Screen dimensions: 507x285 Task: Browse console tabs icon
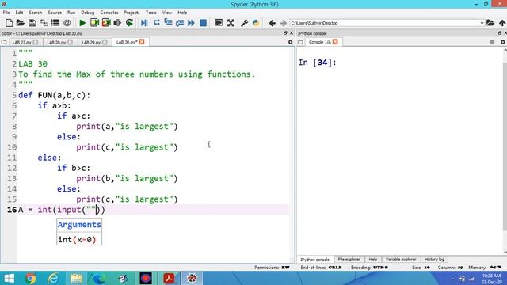(x=301, y=42)
